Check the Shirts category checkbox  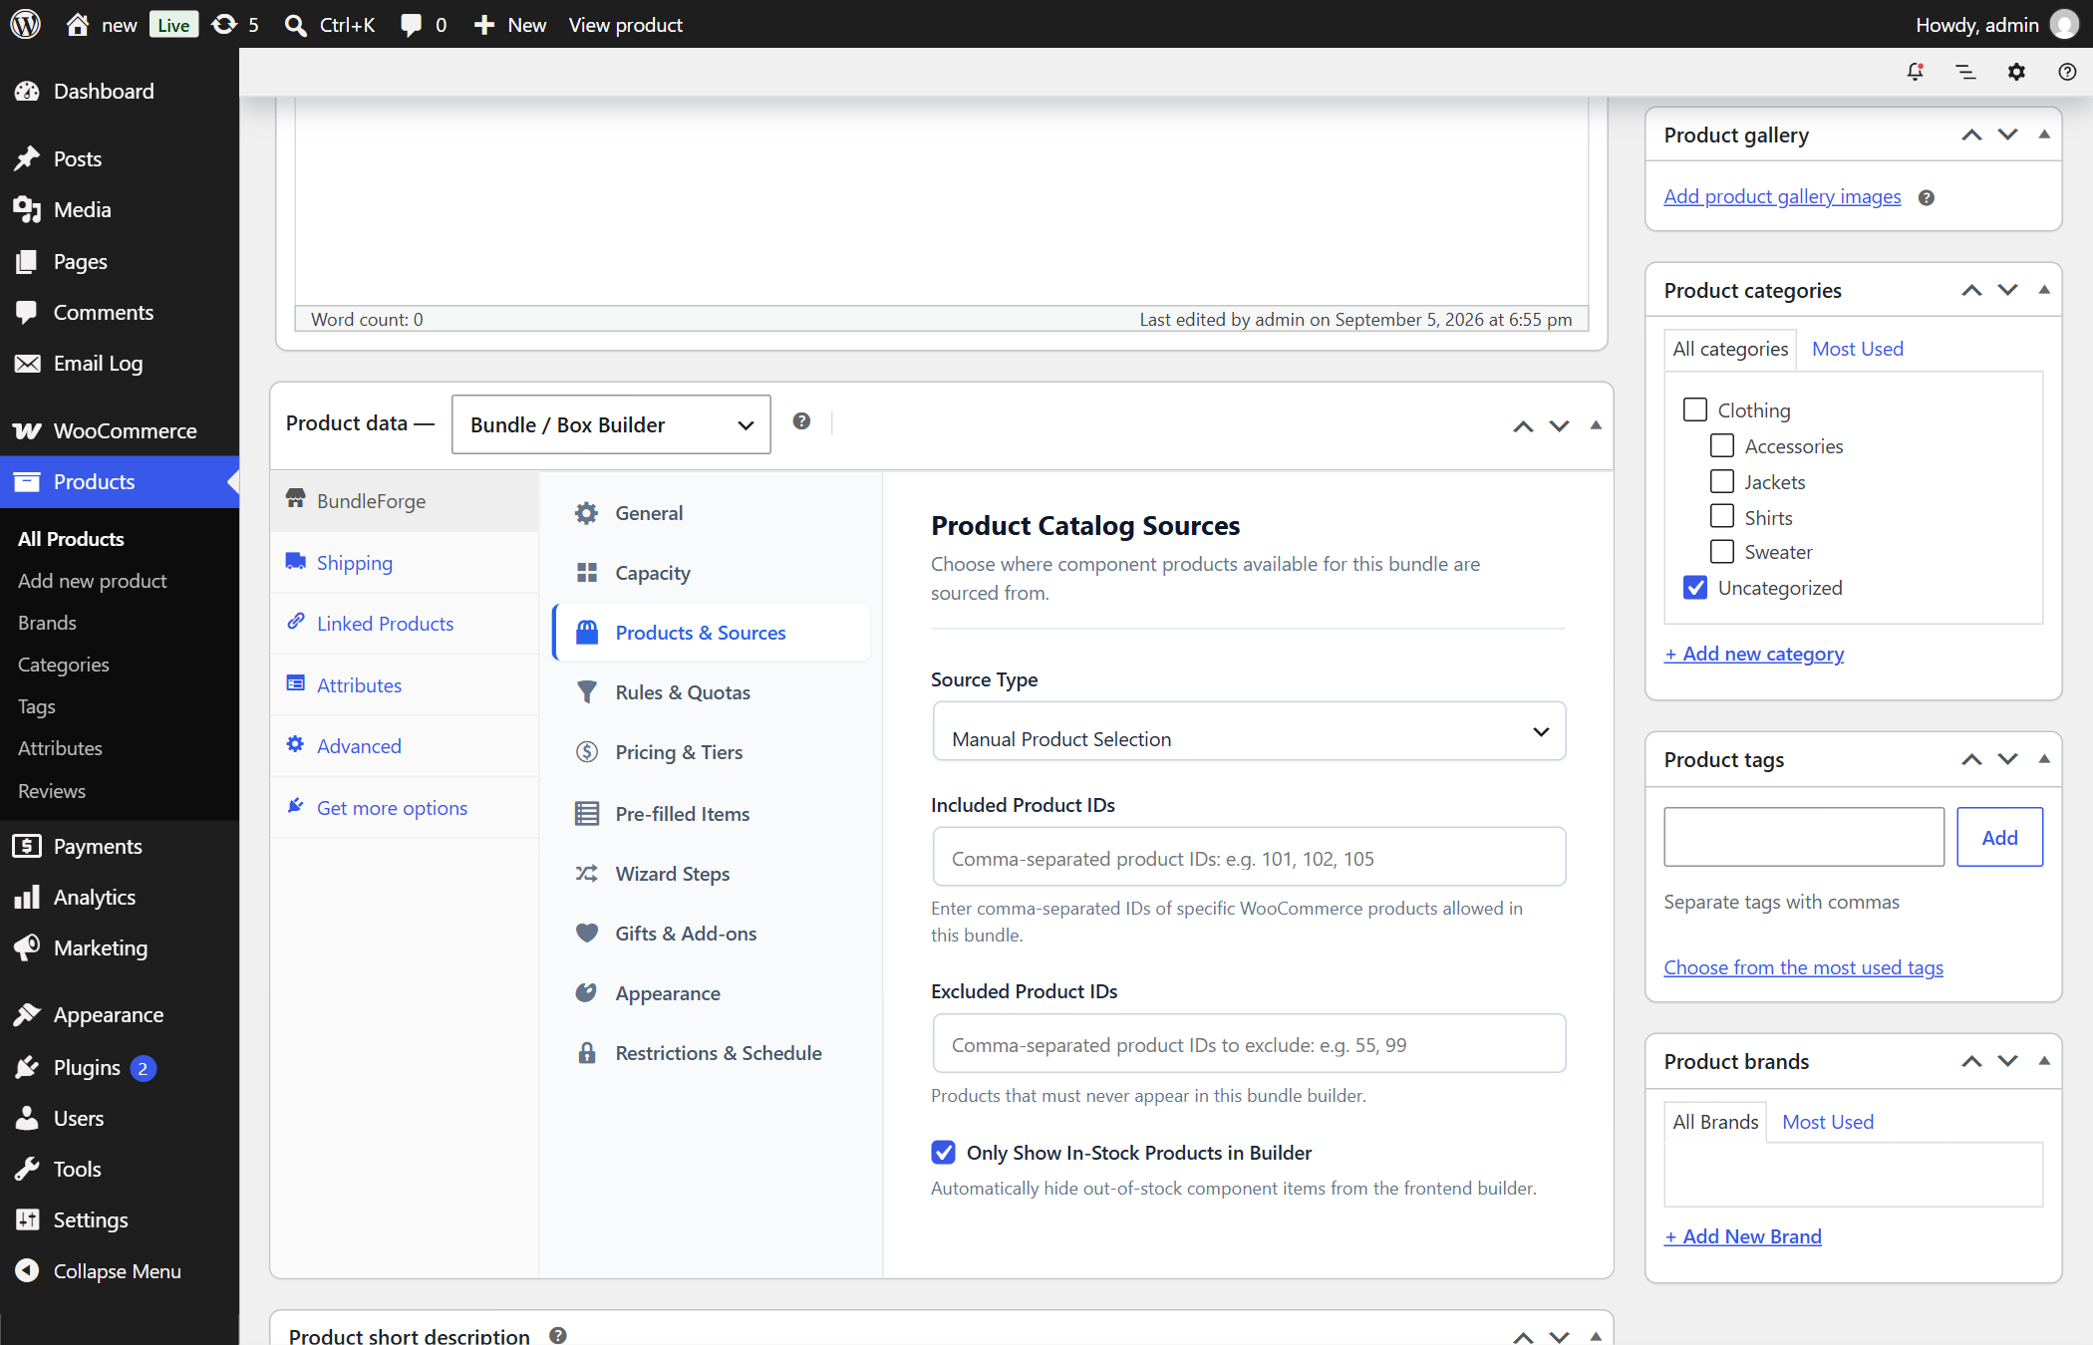pos(1721,516)
